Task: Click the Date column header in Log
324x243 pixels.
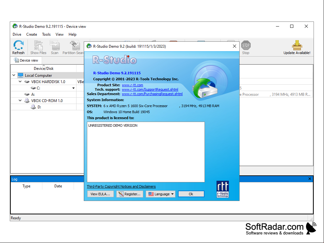Action: tap(58, 186)
